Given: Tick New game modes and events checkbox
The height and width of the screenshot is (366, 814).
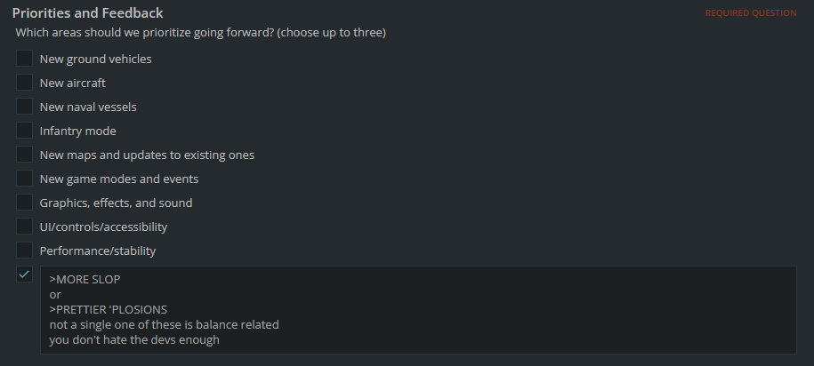Looking at the screenshot, I should coord(24,179).
